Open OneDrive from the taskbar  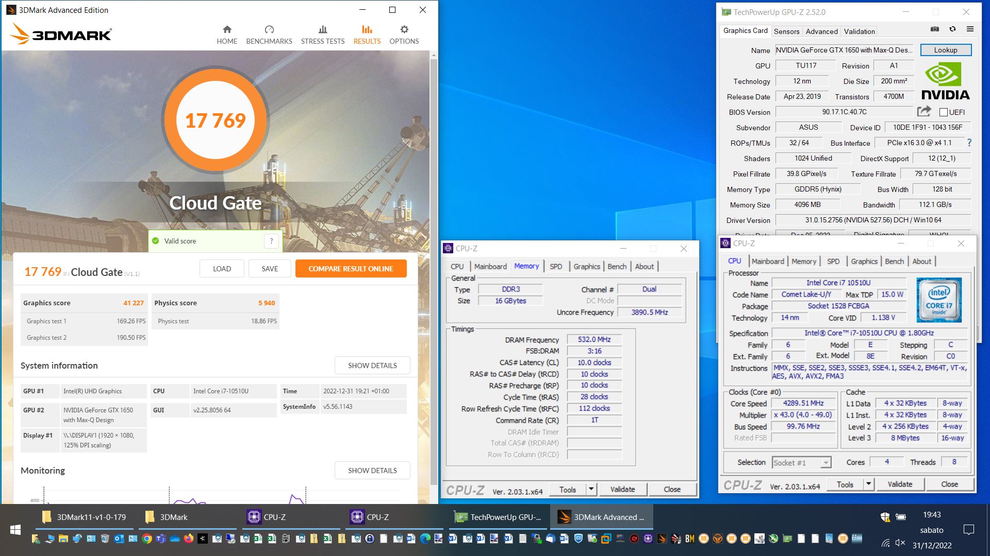pyautogui.click(x=175, y=539)
